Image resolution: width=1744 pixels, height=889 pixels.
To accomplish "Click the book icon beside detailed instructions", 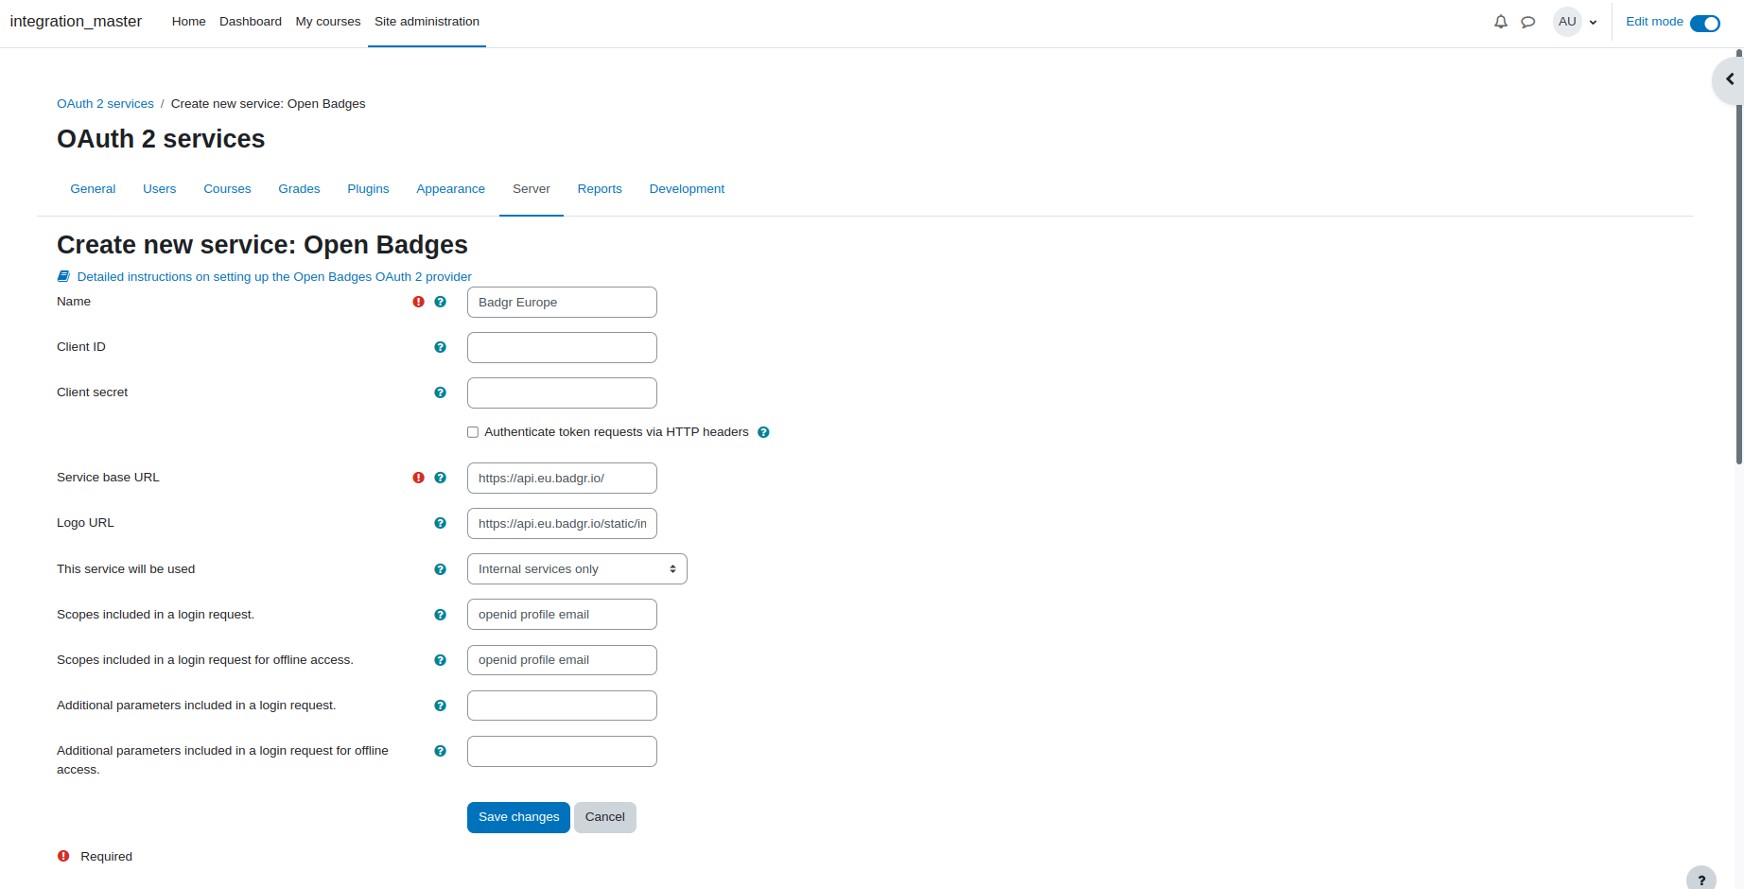I will 63,276.
